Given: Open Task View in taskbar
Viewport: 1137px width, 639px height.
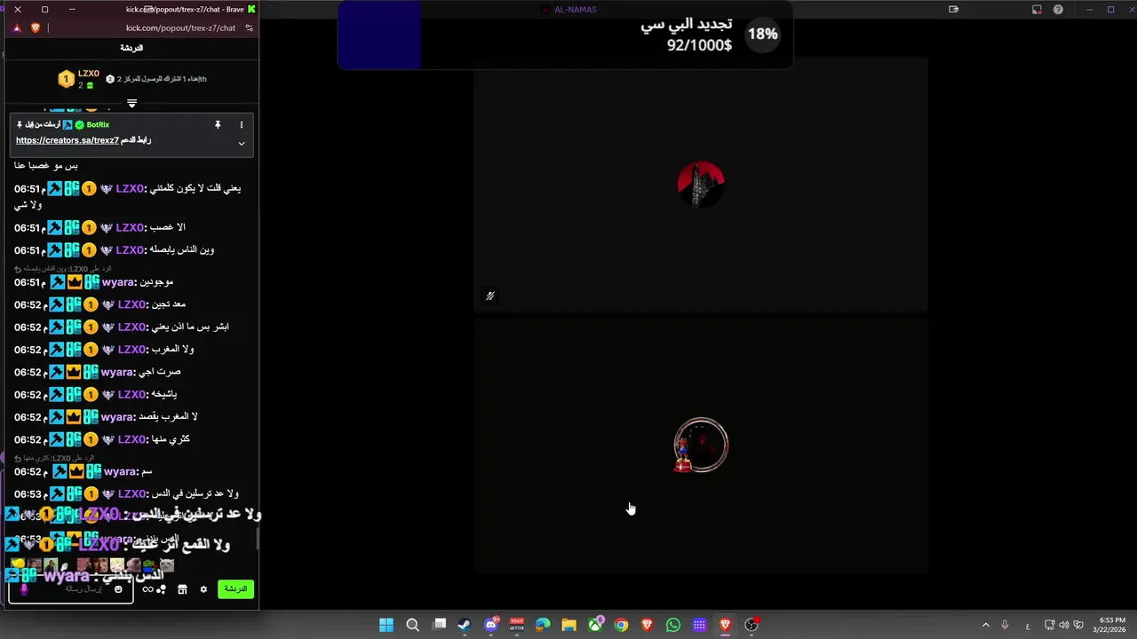Looking at the screenshot, I should pos(439,625).
